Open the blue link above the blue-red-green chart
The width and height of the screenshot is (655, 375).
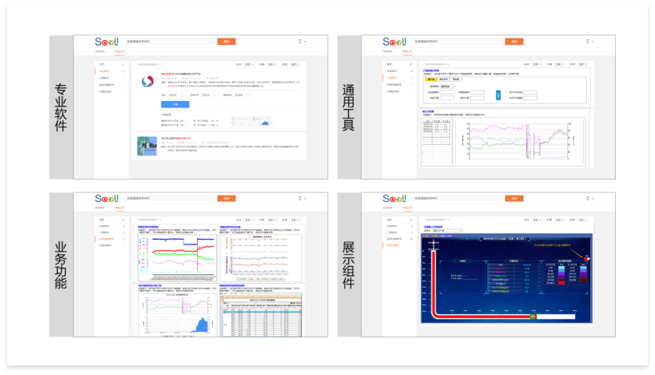[x=148, y=227]
